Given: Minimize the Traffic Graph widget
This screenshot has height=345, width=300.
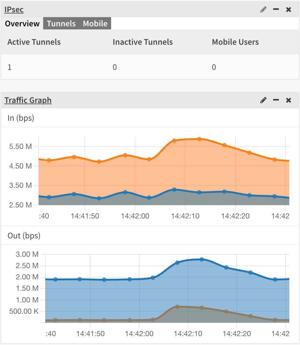Looking at the screenshot, I should [x=276, y=100].
